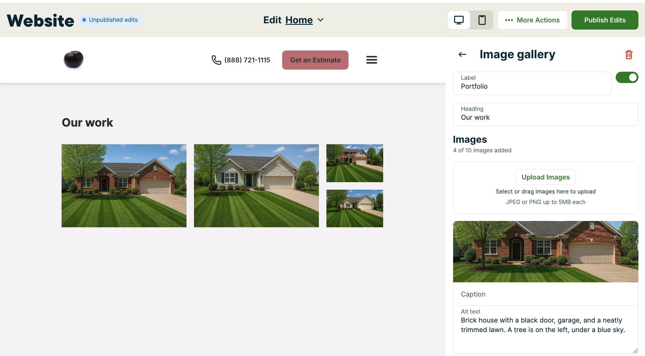Screen dimensions: 645x356
Task: Open the hamburger menu icon
Action: (x=372, y=60)
